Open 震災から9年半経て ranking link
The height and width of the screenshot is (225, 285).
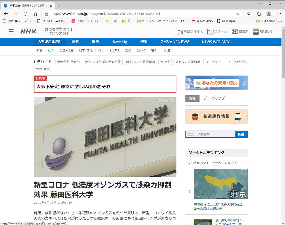pos(230,222)
